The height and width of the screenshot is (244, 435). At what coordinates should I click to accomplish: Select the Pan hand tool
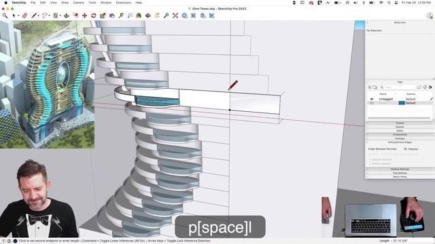157,16
